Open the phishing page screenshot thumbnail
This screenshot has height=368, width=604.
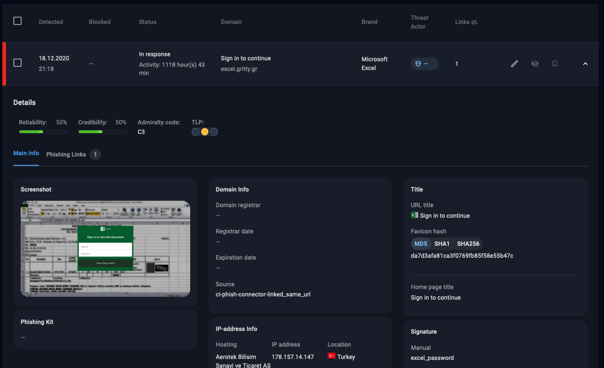click(x=105, y=248)
